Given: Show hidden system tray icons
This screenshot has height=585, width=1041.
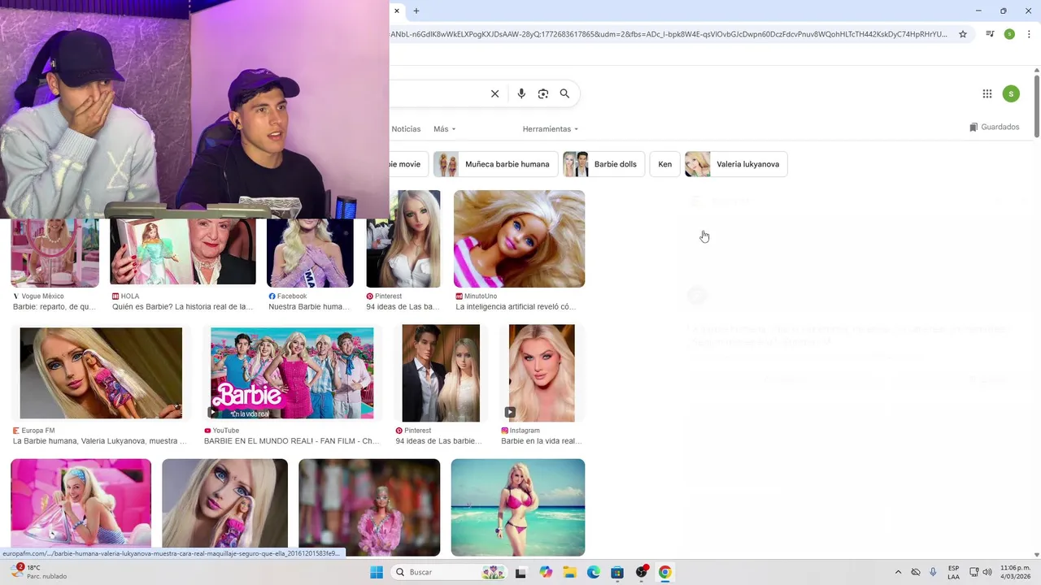Looking at the screenshot, I should (898, 572).
